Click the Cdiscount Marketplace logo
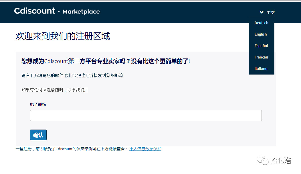 pos(57,11)
